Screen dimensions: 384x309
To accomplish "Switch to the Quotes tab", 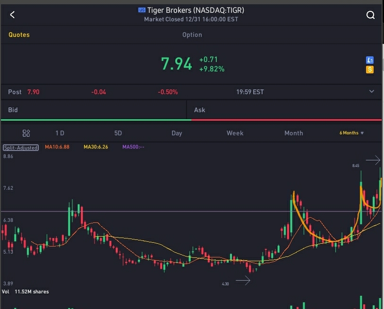I will pos(19,35).
